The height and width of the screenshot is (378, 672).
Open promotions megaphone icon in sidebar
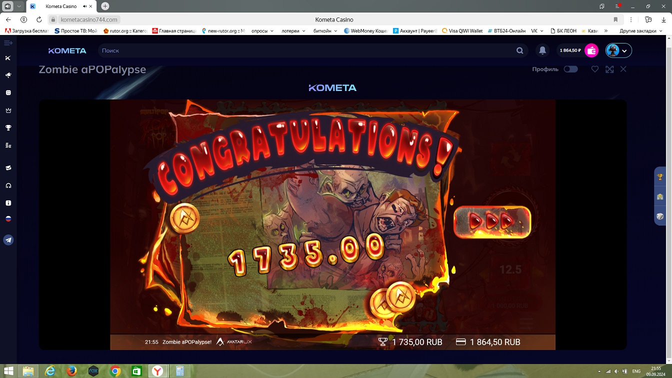[x=8, y=75]
